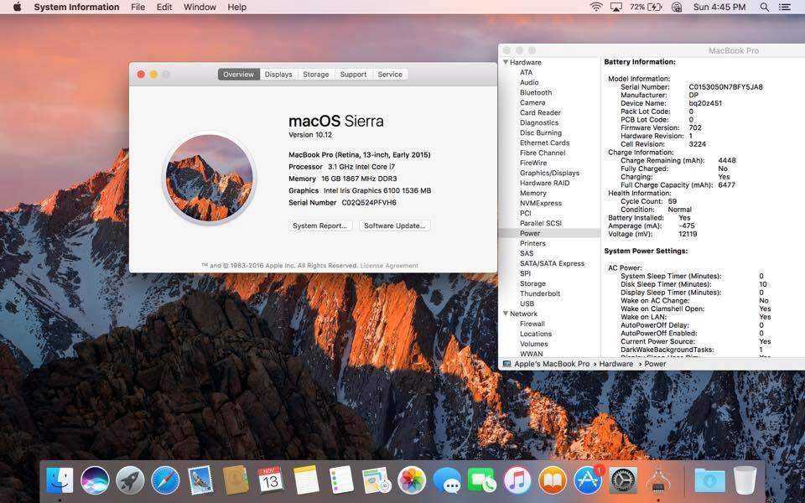
Task: Open the Apple menu
Action: coord(17,8)
